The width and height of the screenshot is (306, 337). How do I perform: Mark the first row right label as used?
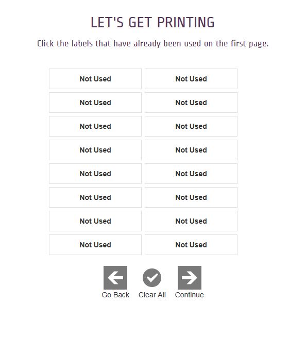point(191,79)
